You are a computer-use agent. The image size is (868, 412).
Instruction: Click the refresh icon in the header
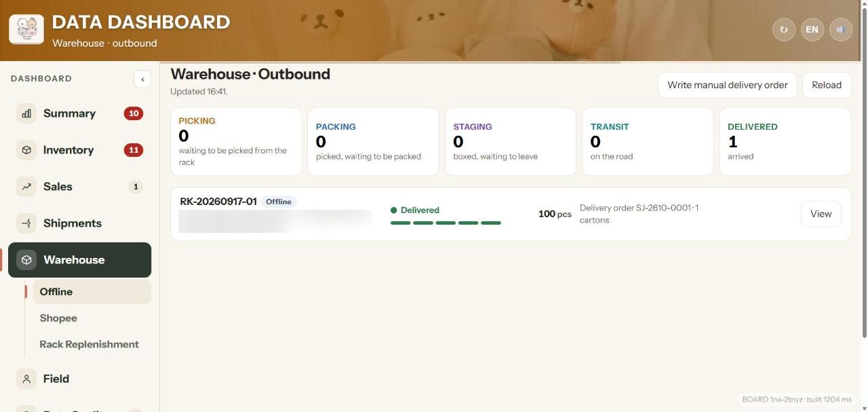click(x=784, y=30)
